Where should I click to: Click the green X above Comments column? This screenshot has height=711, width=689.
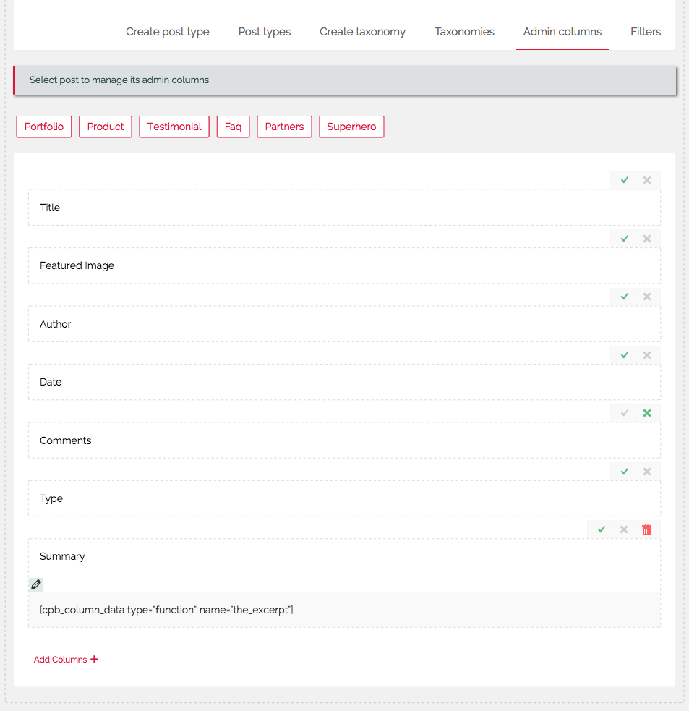[647, 413]
